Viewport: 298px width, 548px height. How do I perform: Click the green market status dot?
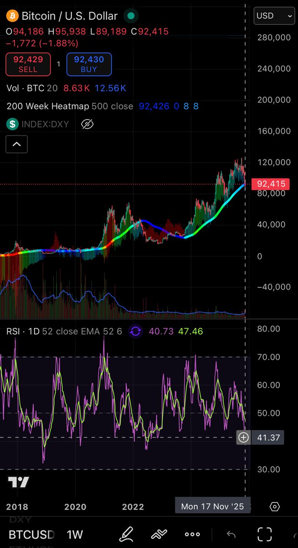click(x=131, y=16)
